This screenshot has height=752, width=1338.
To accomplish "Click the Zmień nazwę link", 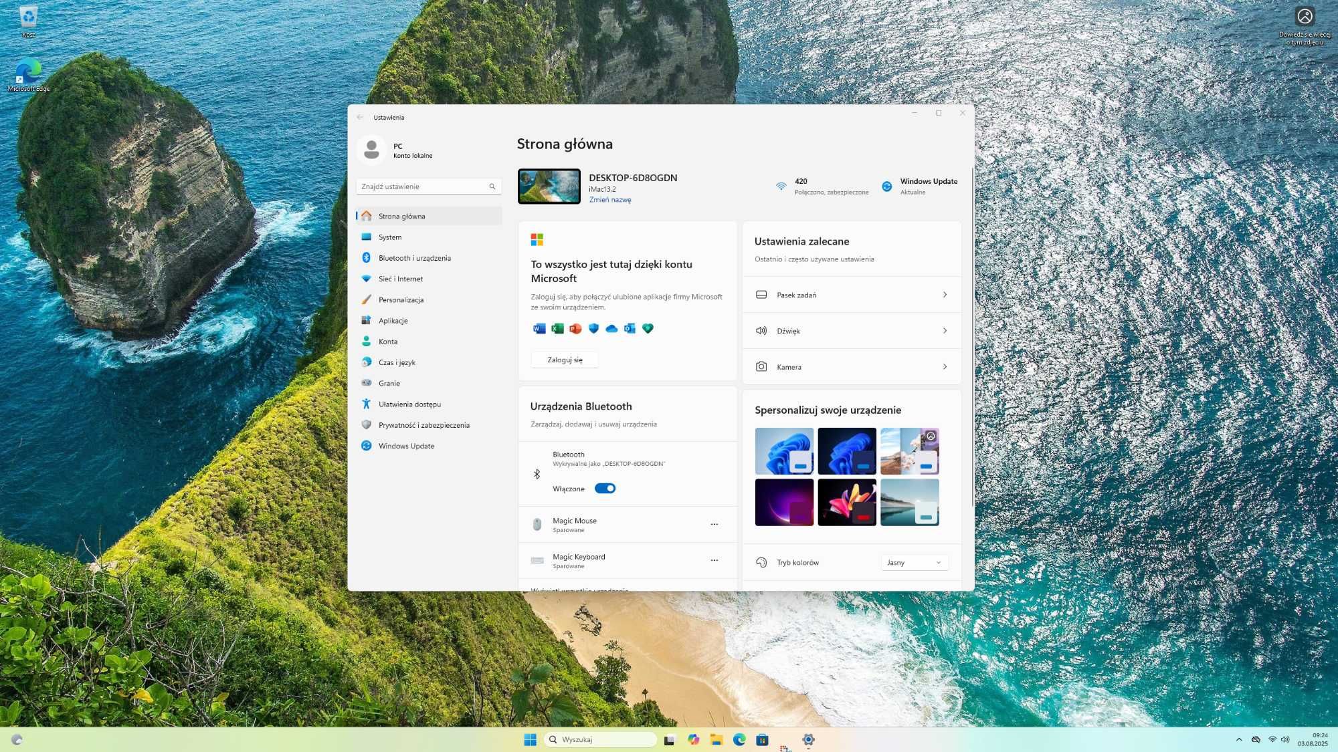I will point(610,200).
